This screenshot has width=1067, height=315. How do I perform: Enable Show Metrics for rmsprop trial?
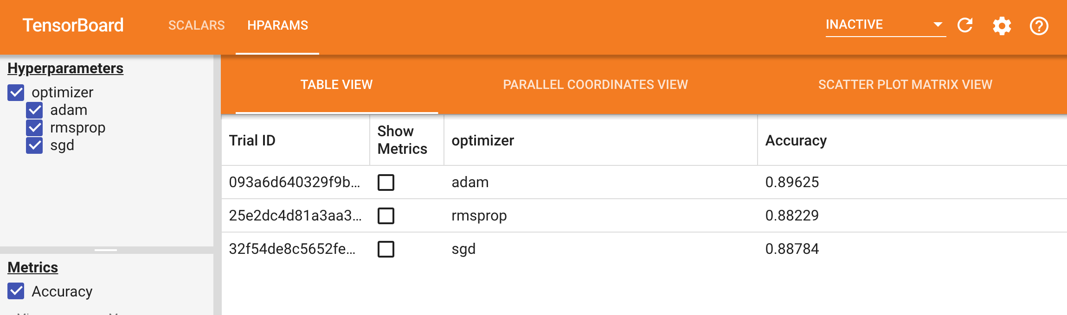pos(386,216)
